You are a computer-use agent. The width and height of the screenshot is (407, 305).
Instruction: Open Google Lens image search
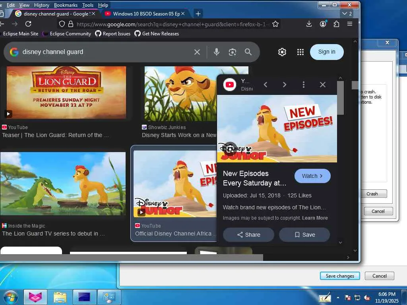tap(232, 52)
